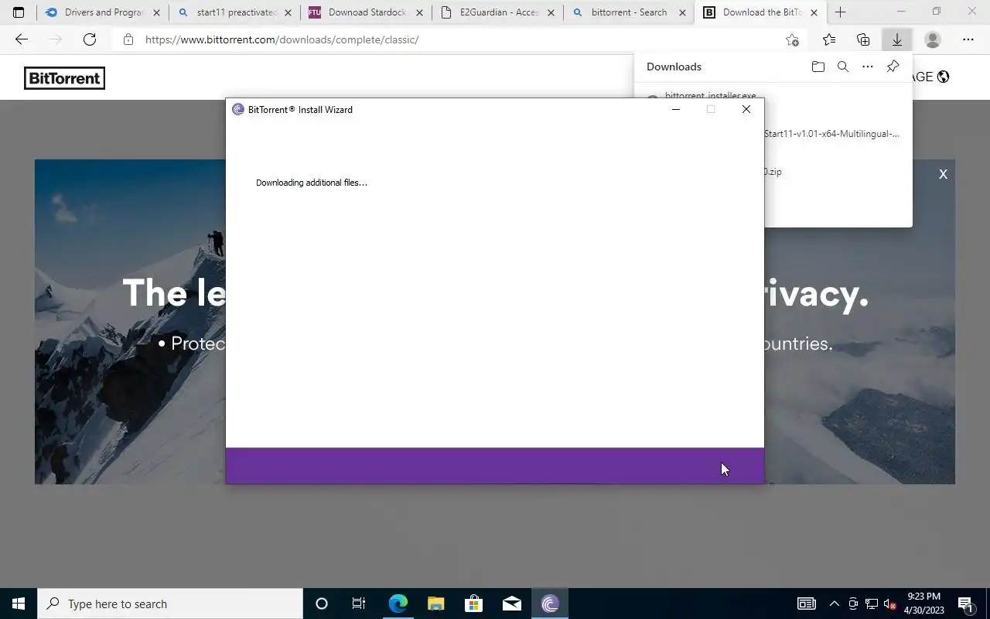View site information lock icon
This screenshot has height=619, width=990.
click(x=128, y=39)
